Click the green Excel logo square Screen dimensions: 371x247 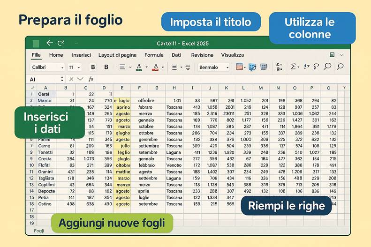pyautogui.click(x=36, y=44)
